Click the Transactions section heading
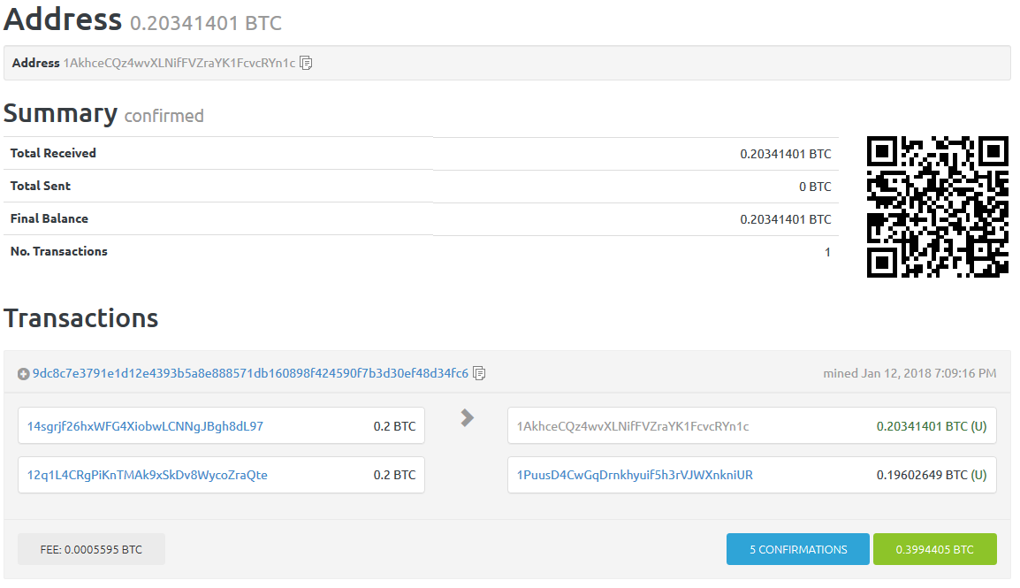The width and height of the screenshot is (1020, 588). tap(81, 318)
